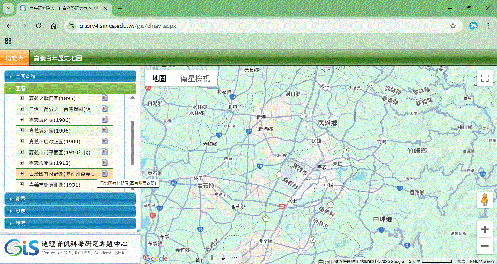This screenshot has height=264, width=497.
Task: Select the 地圖 map type
Action: (x=159, y=78)
